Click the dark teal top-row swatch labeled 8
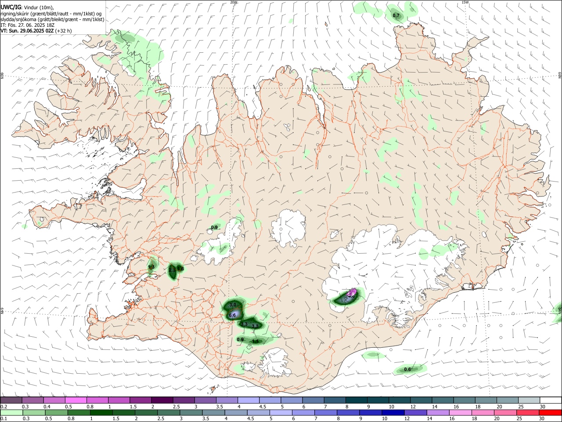562x422 pixels. click(356, 400)
